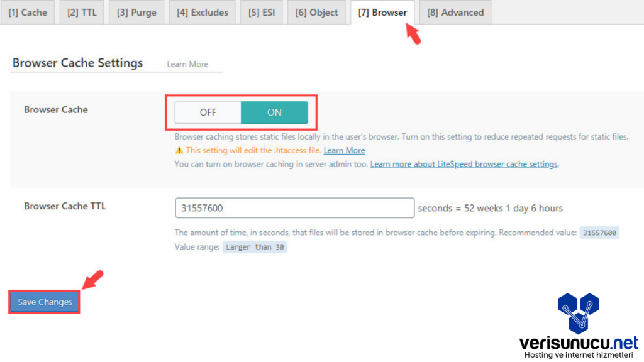Enable Browser Cache with ON button
Screen dimensions: 644x362
pyautogui.click(x=274, y=112)
